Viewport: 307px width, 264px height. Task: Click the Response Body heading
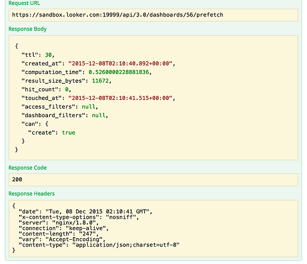coord(28,29)
